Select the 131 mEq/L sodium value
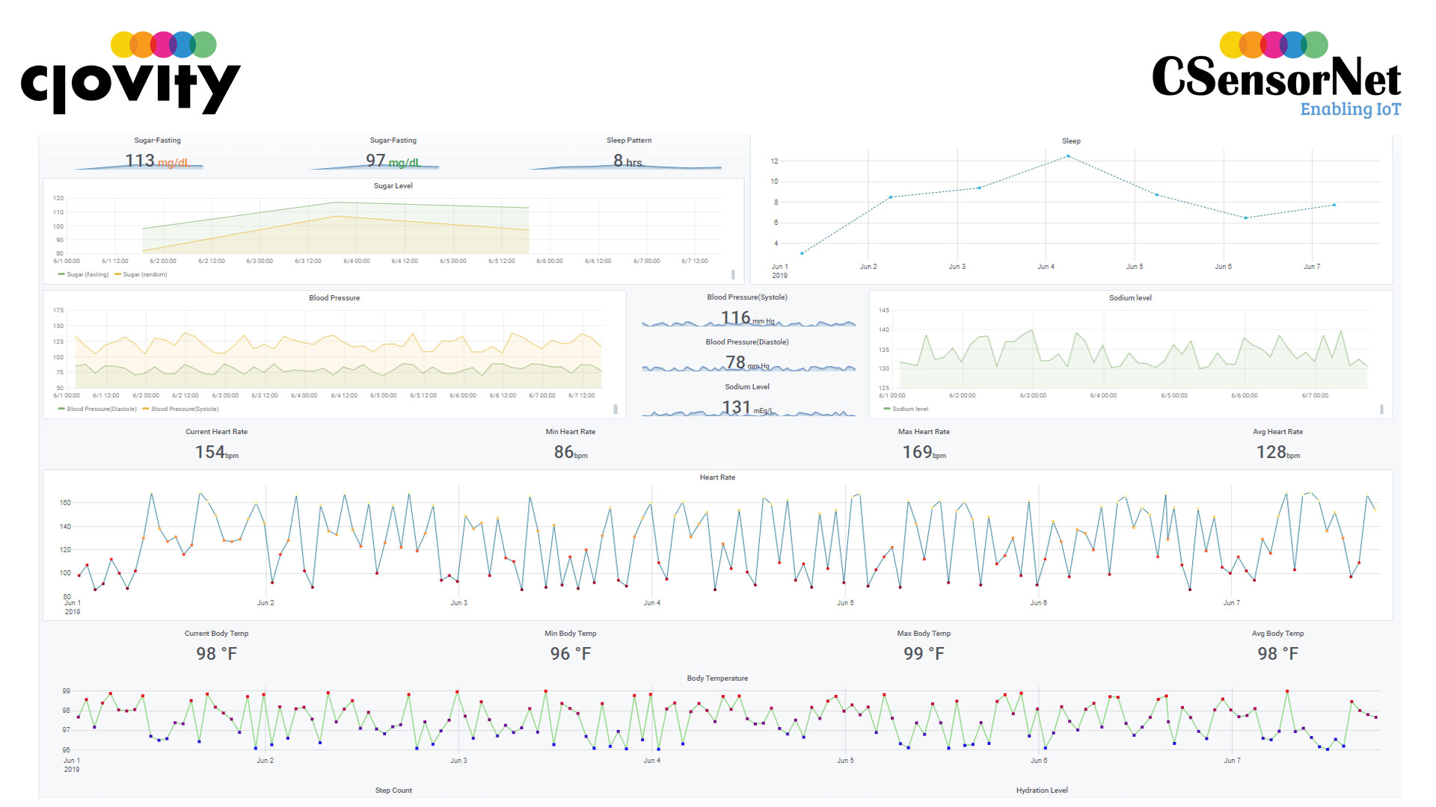 tap(747, 407)
